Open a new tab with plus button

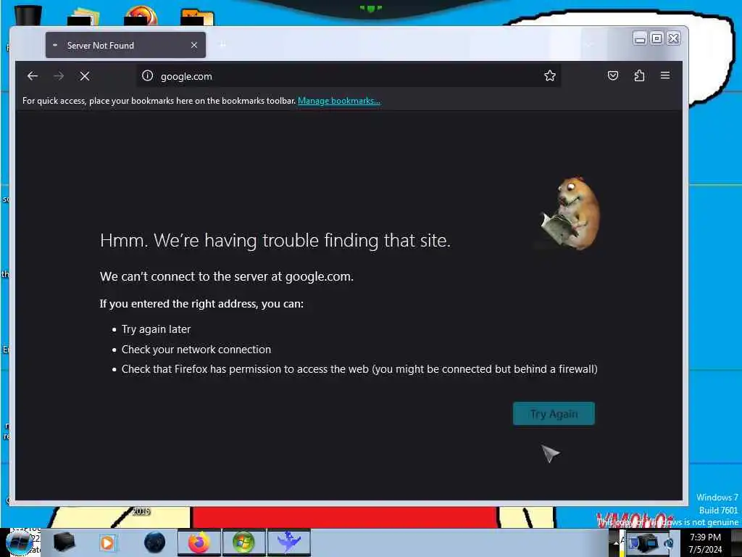tap(222, 45)
